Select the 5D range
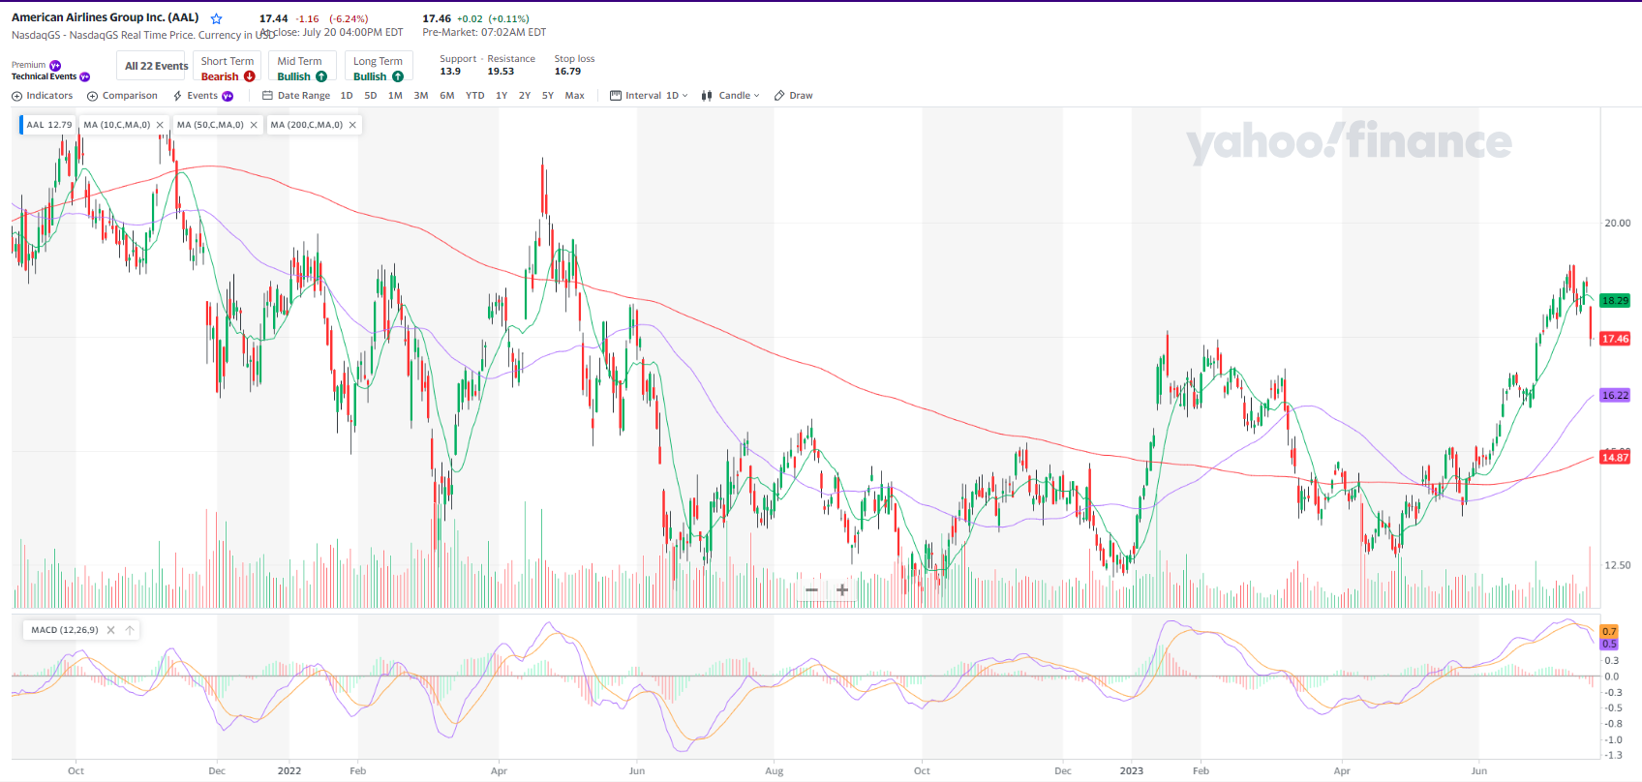1642x782 pixels. [x=371, y=96]
